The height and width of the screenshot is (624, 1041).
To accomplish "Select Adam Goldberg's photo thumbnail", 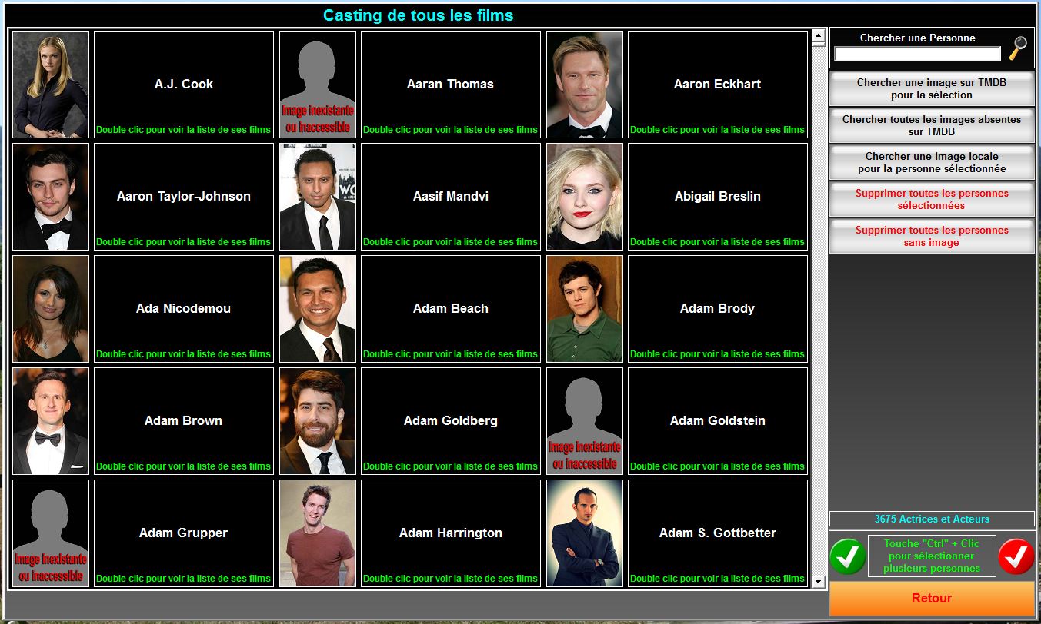I will [x=318, y=421].
